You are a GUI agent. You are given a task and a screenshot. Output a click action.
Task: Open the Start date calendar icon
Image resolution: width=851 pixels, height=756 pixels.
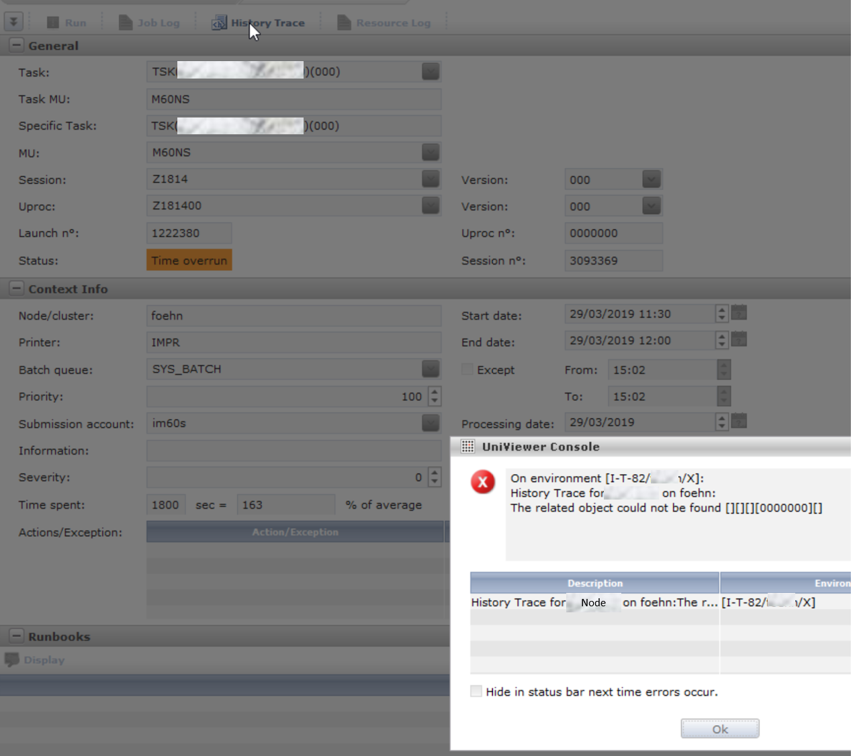[x=739, y=313]
